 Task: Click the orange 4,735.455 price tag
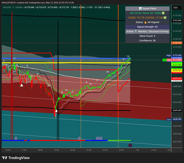pos(177,43)
